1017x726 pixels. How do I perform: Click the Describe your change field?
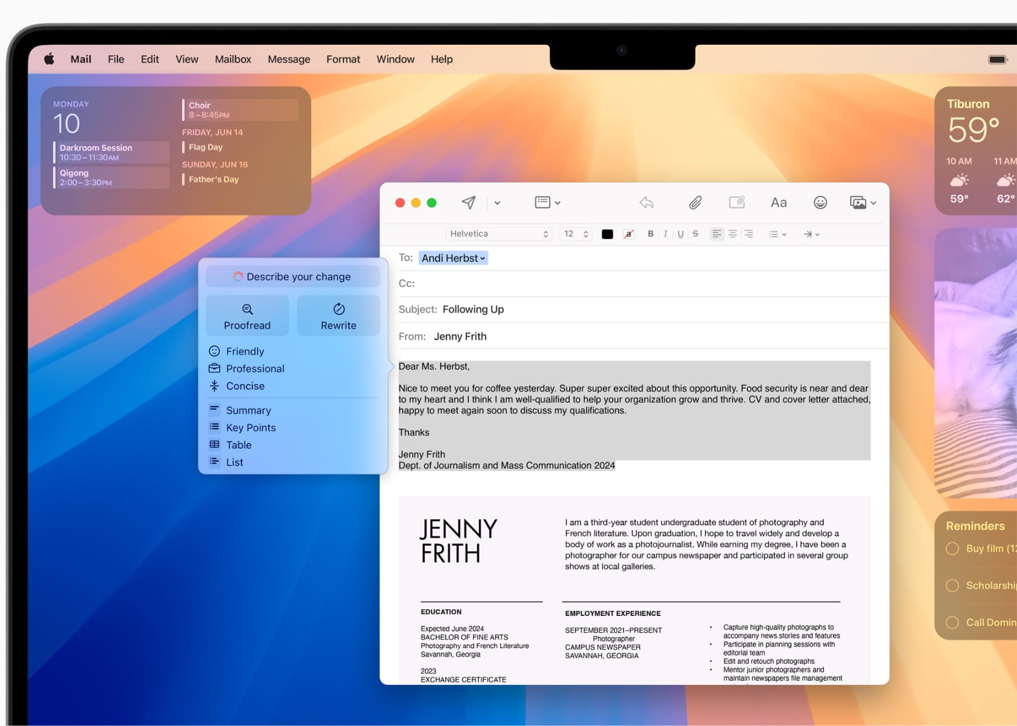tap(293, 276)
